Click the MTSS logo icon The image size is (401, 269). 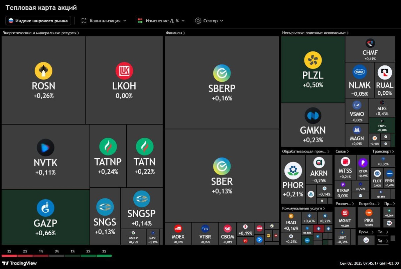point(345,162)
